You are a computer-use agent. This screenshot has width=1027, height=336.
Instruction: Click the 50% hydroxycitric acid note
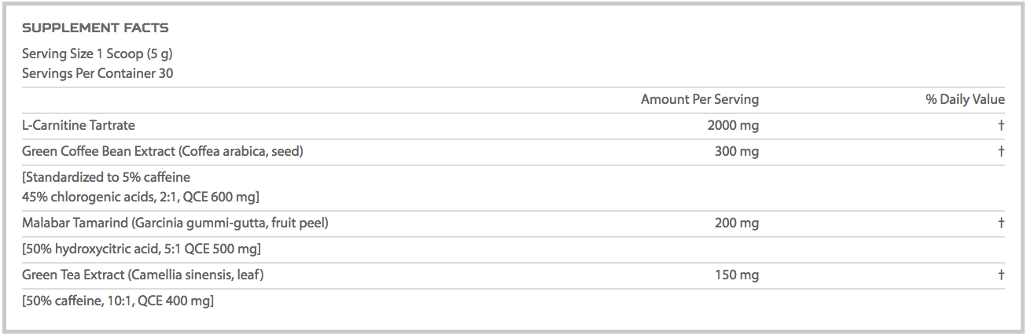pyautogui.click(x=142, y=249)
